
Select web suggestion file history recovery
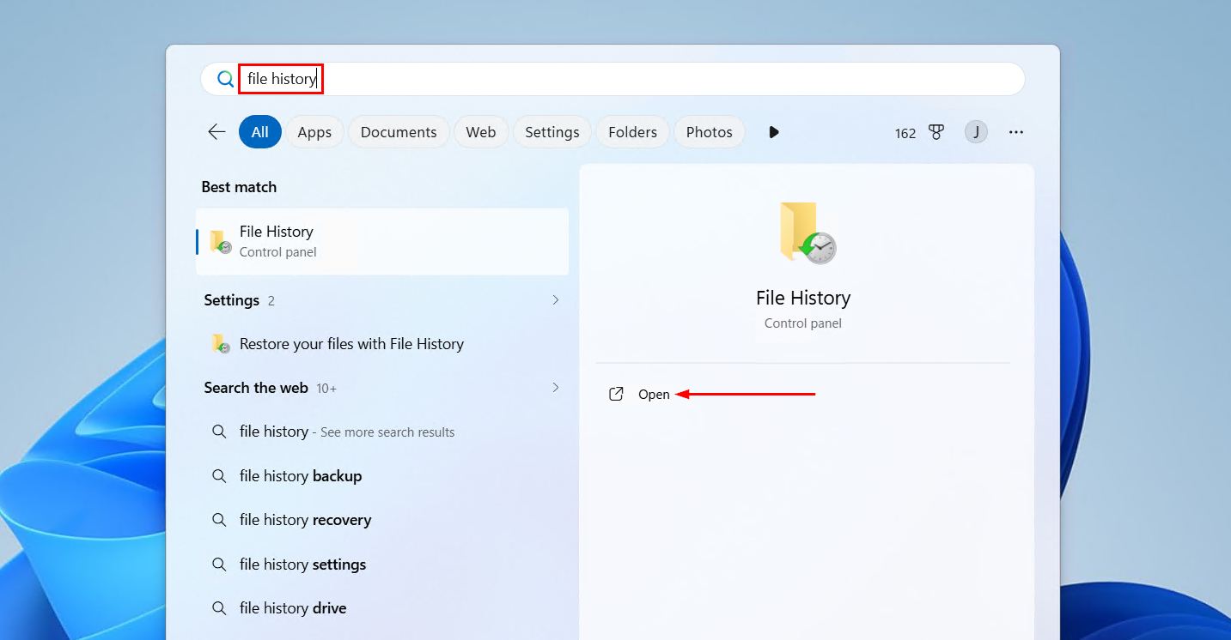[382, 520]
